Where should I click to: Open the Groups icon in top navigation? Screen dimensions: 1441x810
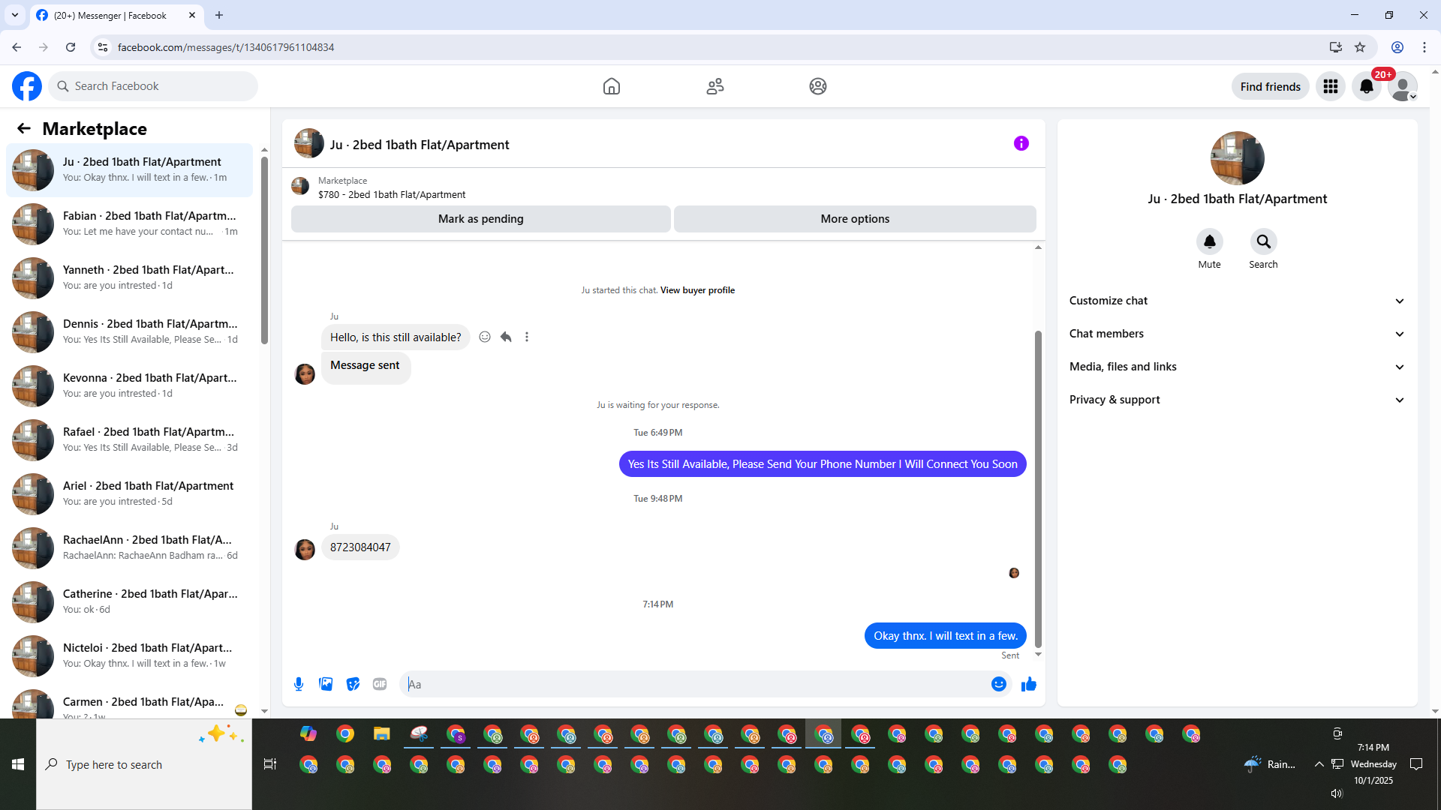pos(818,86)
